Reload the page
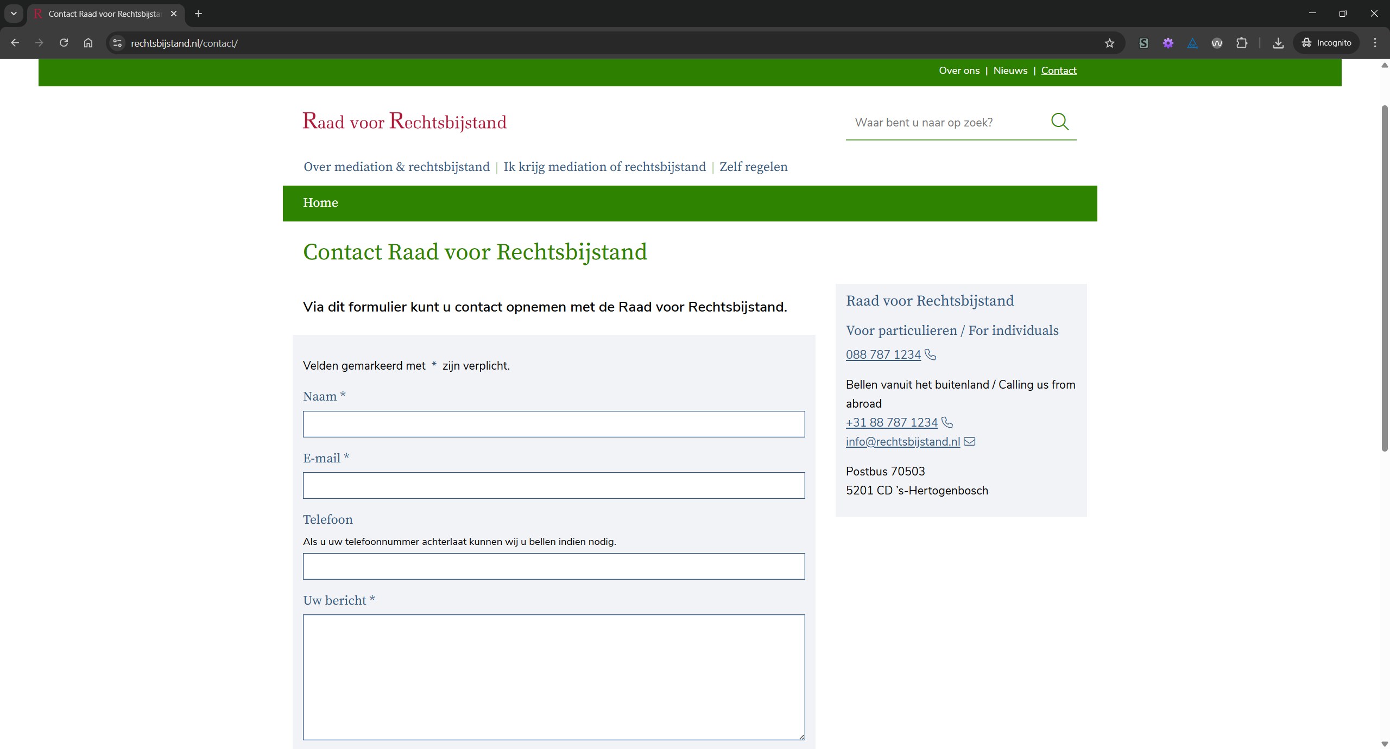Viewport: 1390px width, 749px height. click(x=64, y=43)
